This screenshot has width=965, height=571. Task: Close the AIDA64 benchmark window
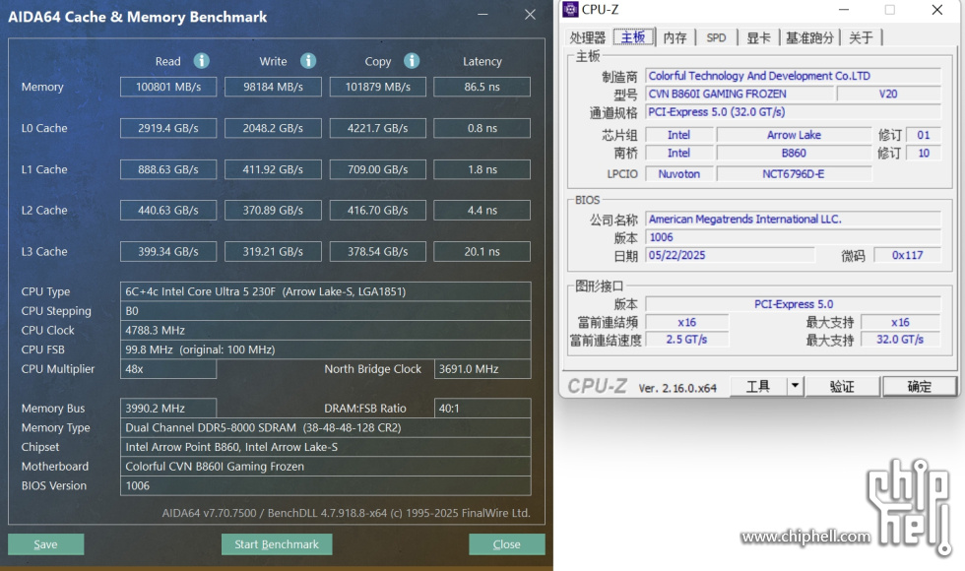[x=530, y=14]
